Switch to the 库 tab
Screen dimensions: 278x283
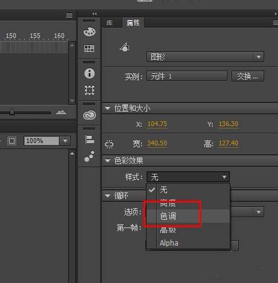109,23
